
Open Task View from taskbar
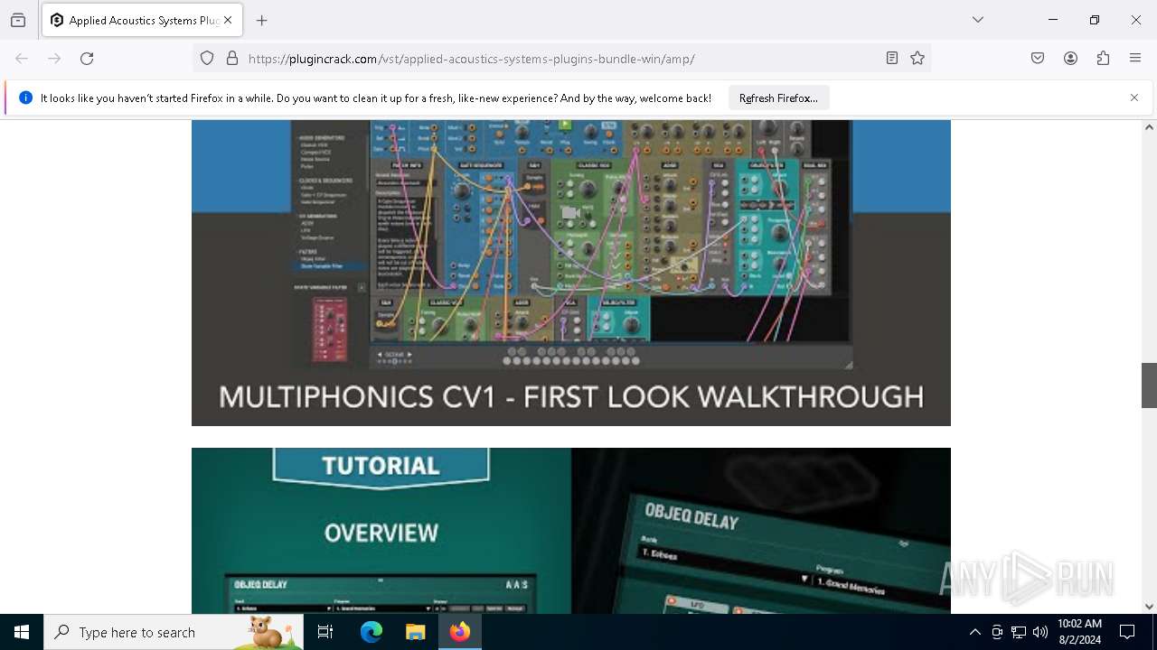[x=325, y=632]
